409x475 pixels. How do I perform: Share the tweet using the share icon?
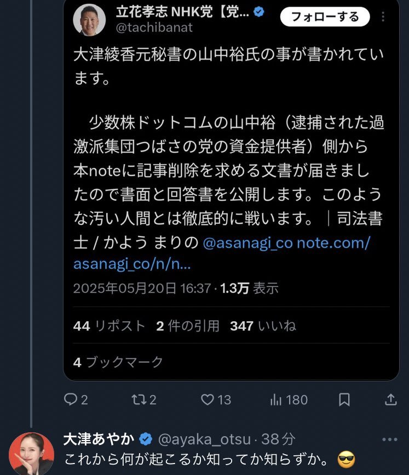pyautogui.click(x=391, y=400)
